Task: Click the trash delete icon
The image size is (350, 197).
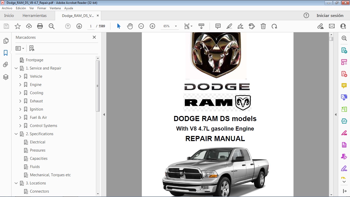Action: pos(263,26)
